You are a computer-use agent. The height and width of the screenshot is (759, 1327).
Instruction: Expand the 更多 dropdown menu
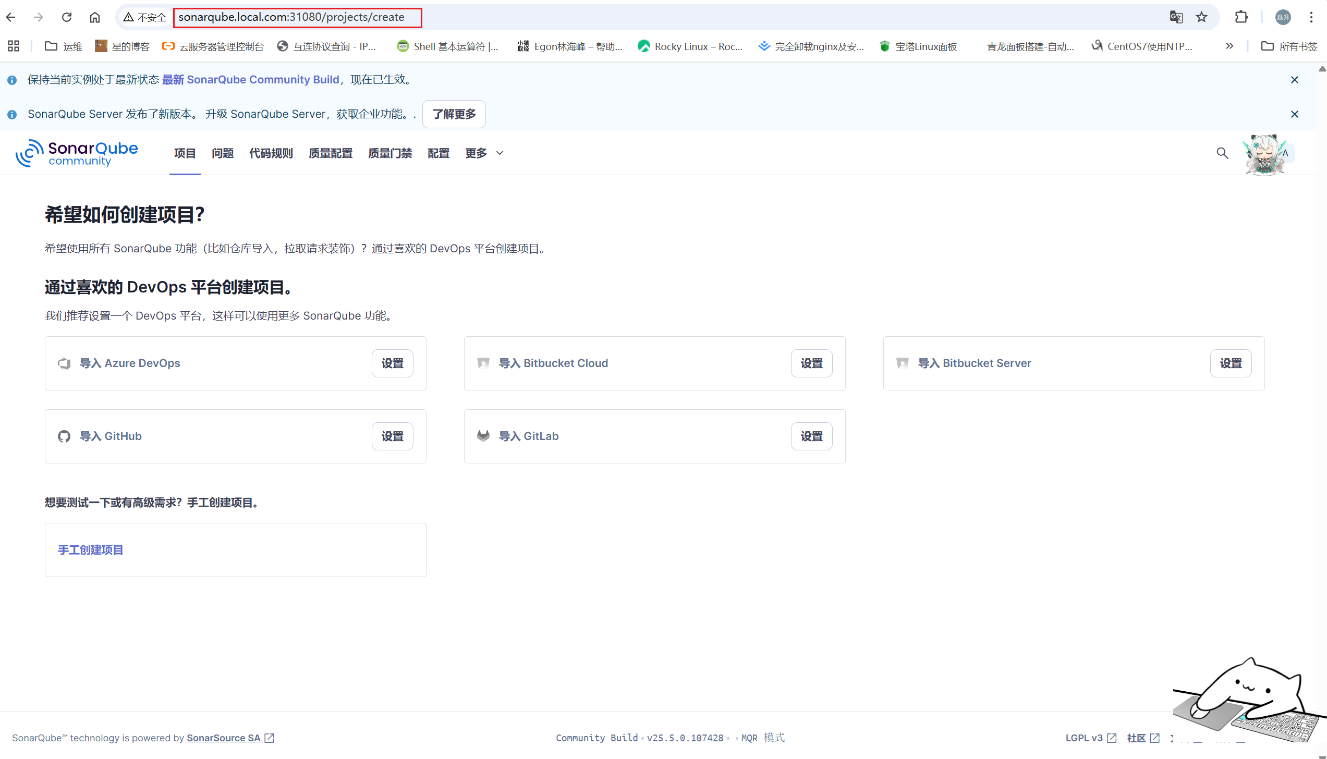[484, 153]
